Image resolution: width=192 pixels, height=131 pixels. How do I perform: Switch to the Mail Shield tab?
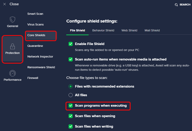point(152,30)
